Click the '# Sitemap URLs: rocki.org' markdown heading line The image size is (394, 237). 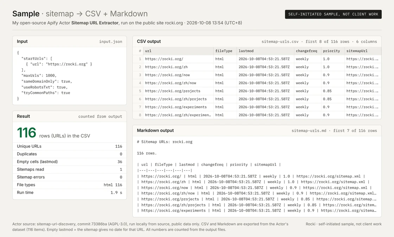pos(165,142)
